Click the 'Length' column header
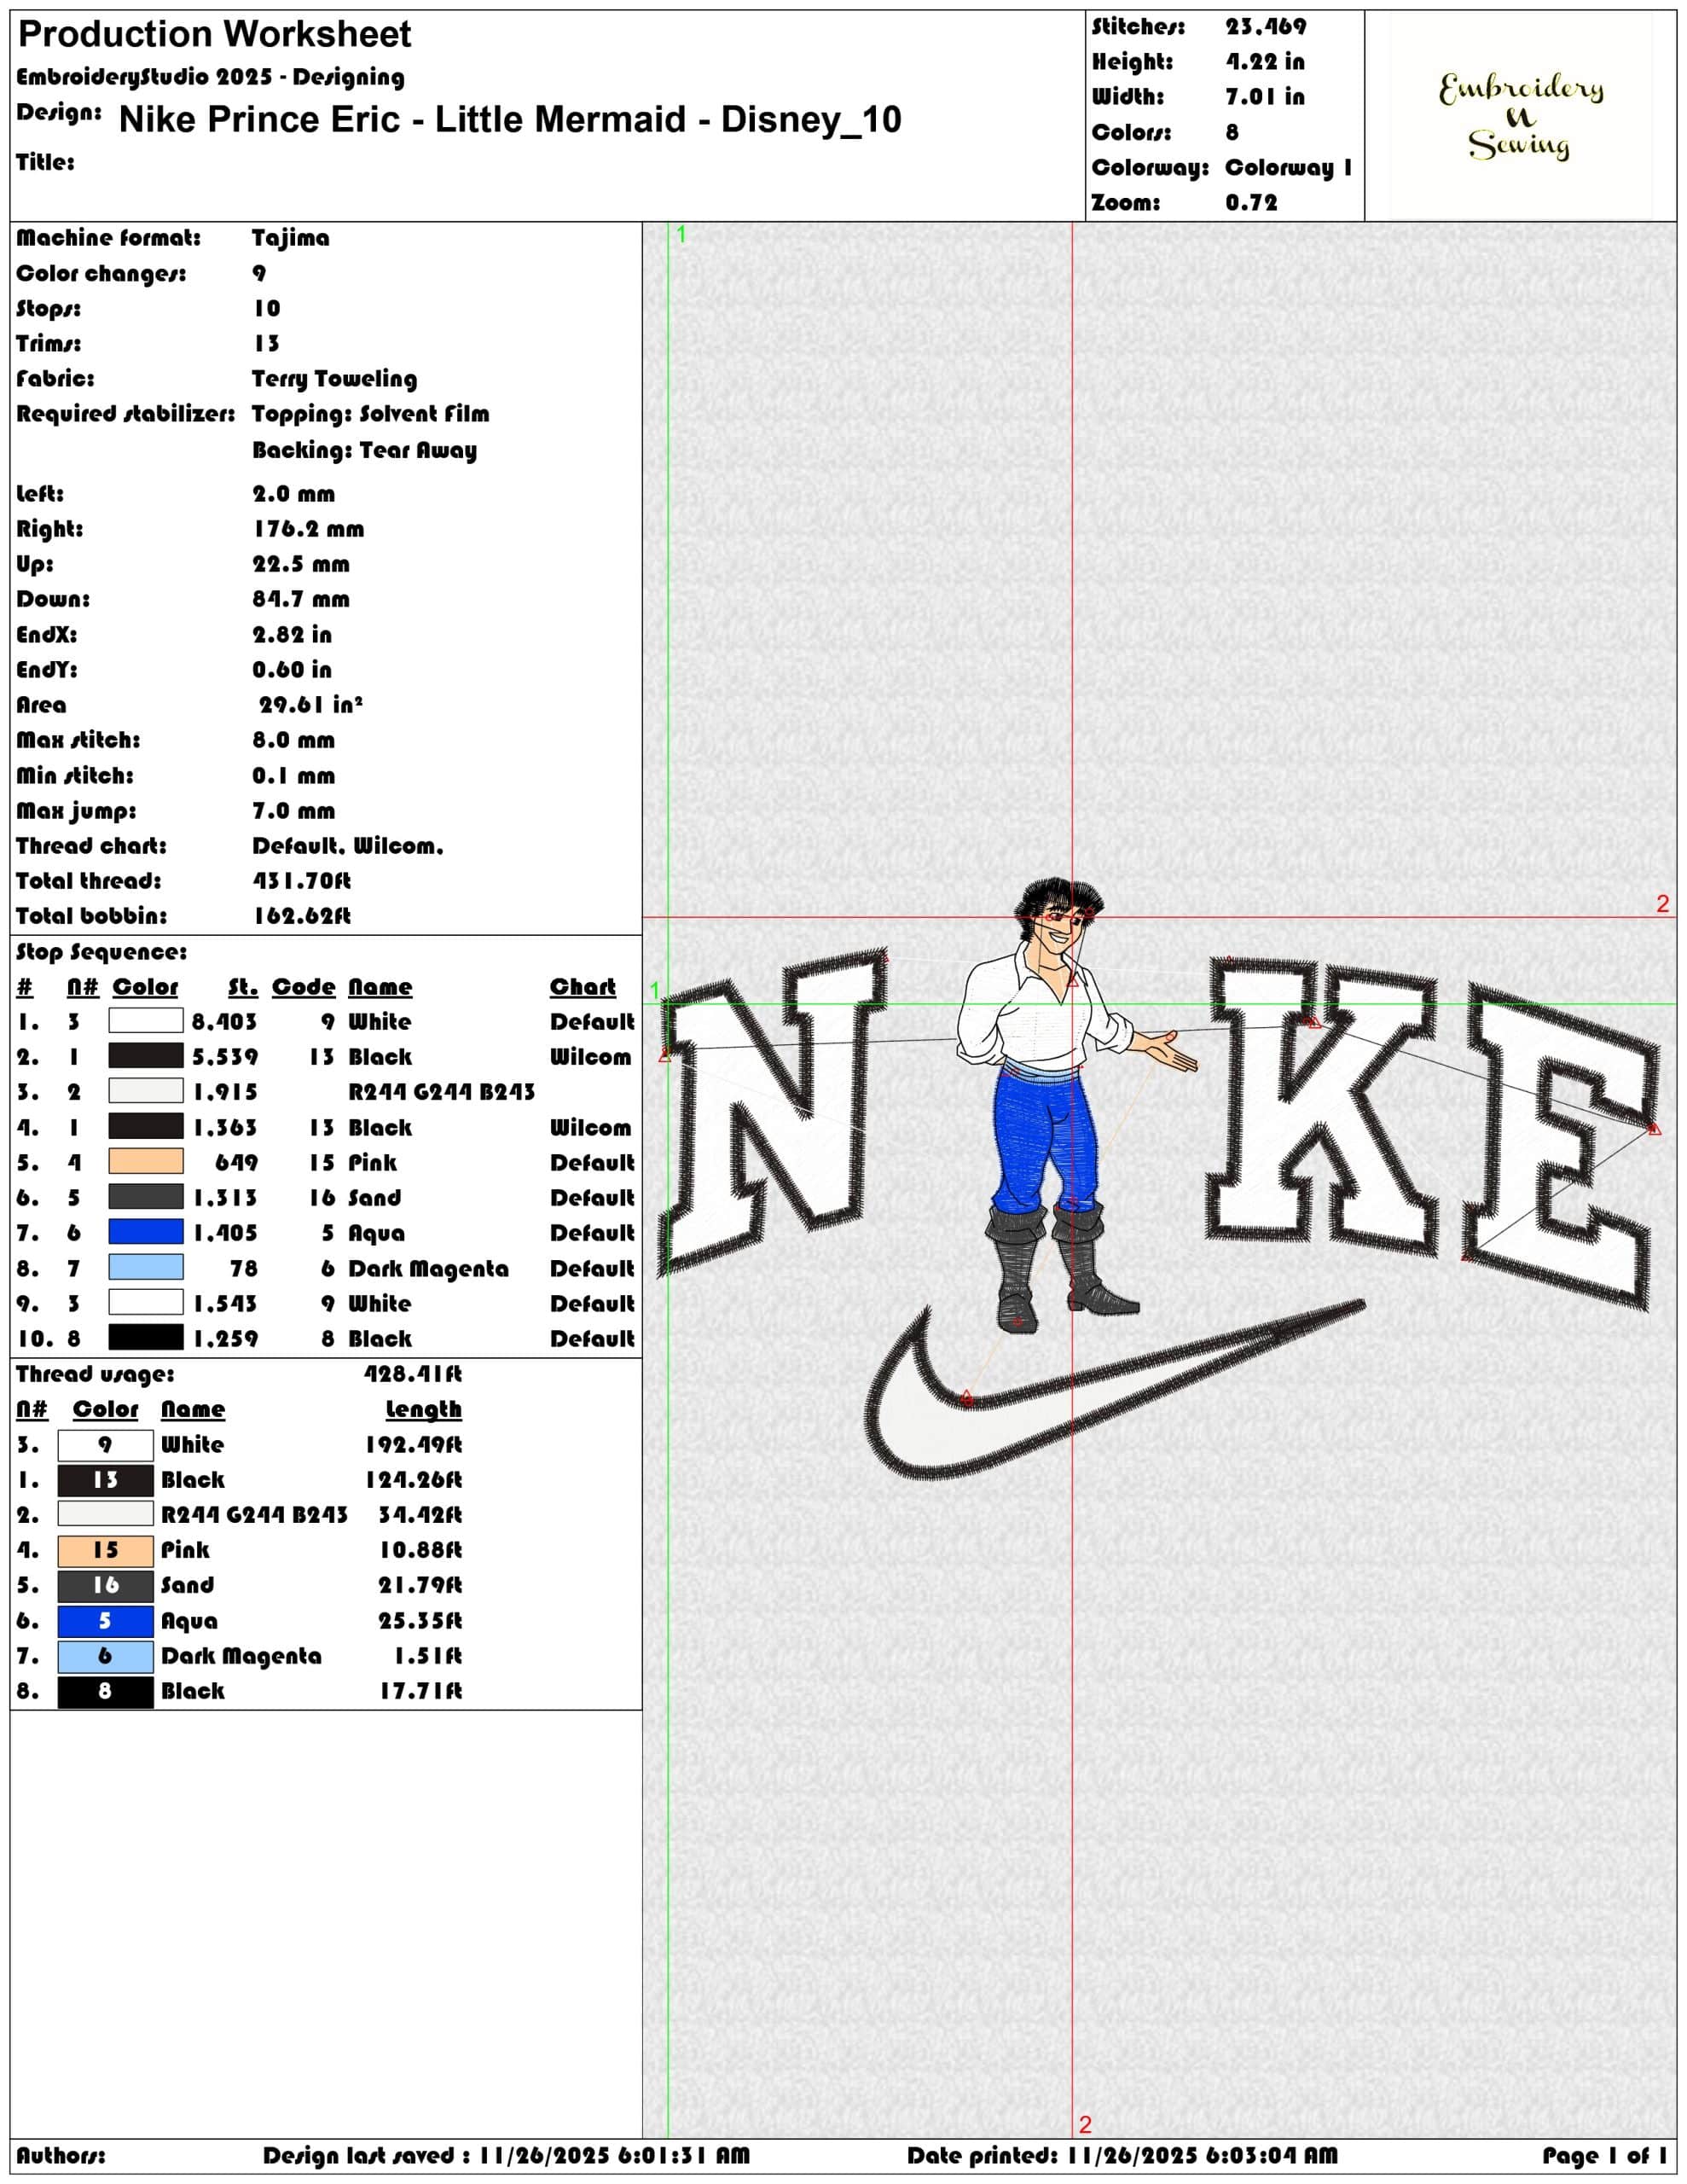This screenshot has height=2184, width=1687. [x=424, y=1410]
